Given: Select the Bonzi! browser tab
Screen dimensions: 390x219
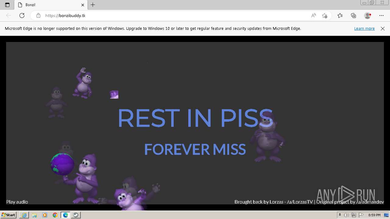Looking at the screenshot, I should click(51, 5).
